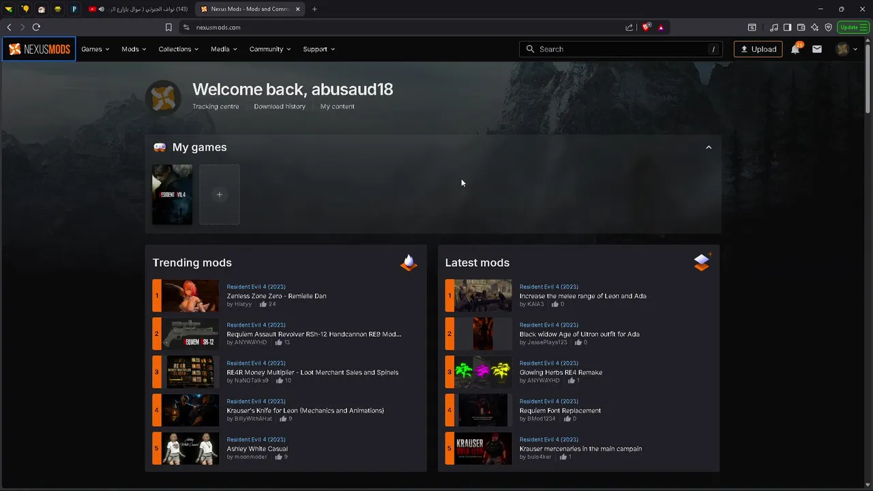This screenshot has width=873, height=491.
Task: Expand the Community menu
Action: [270, 49]
